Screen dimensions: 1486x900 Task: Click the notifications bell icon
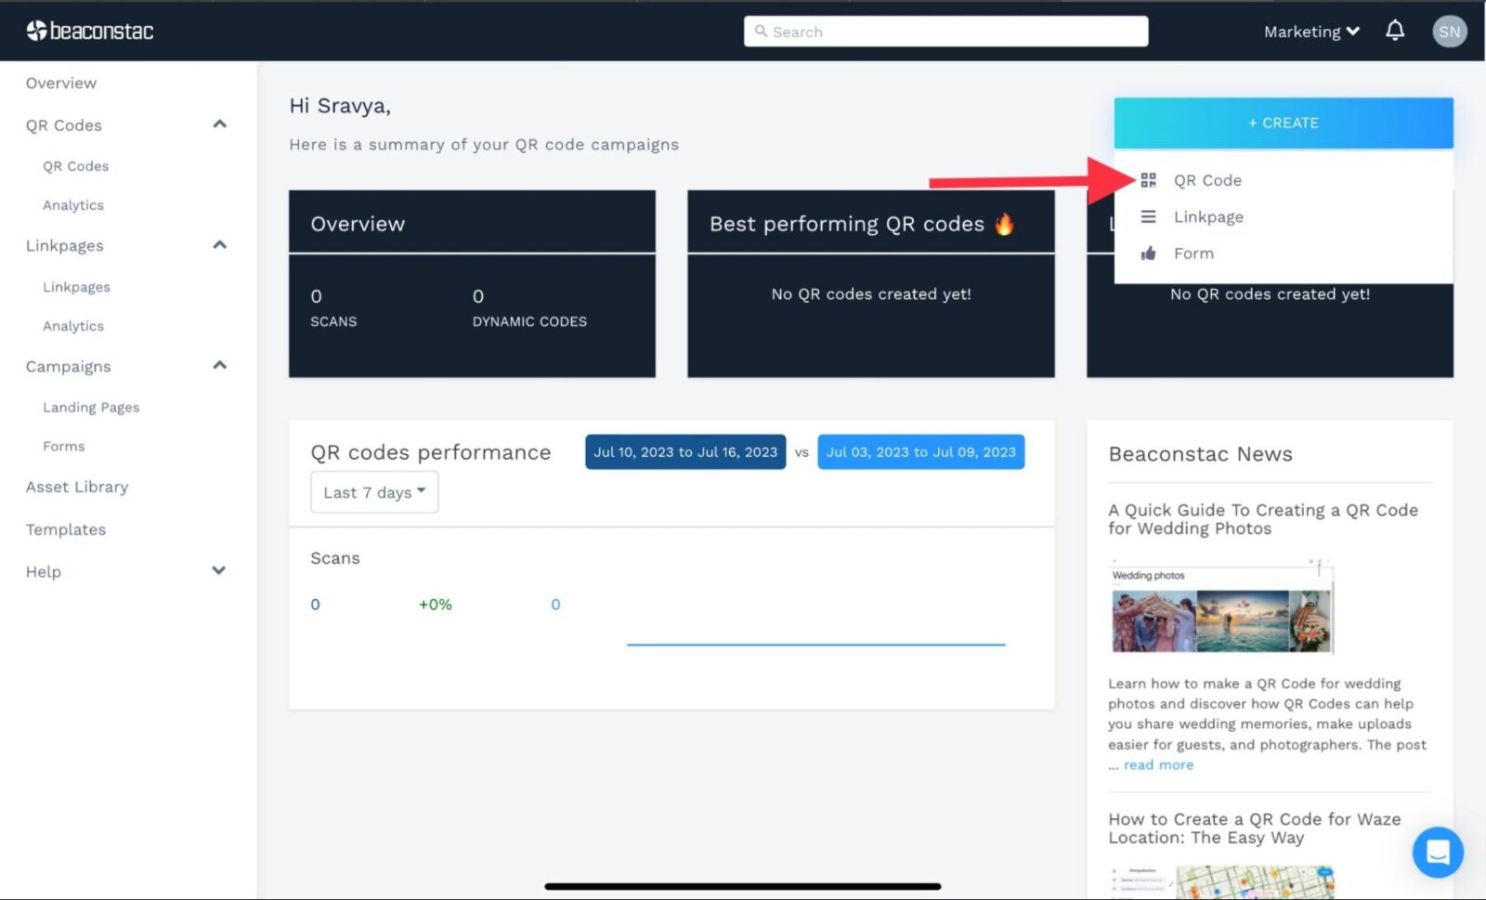coord(1394,31)
